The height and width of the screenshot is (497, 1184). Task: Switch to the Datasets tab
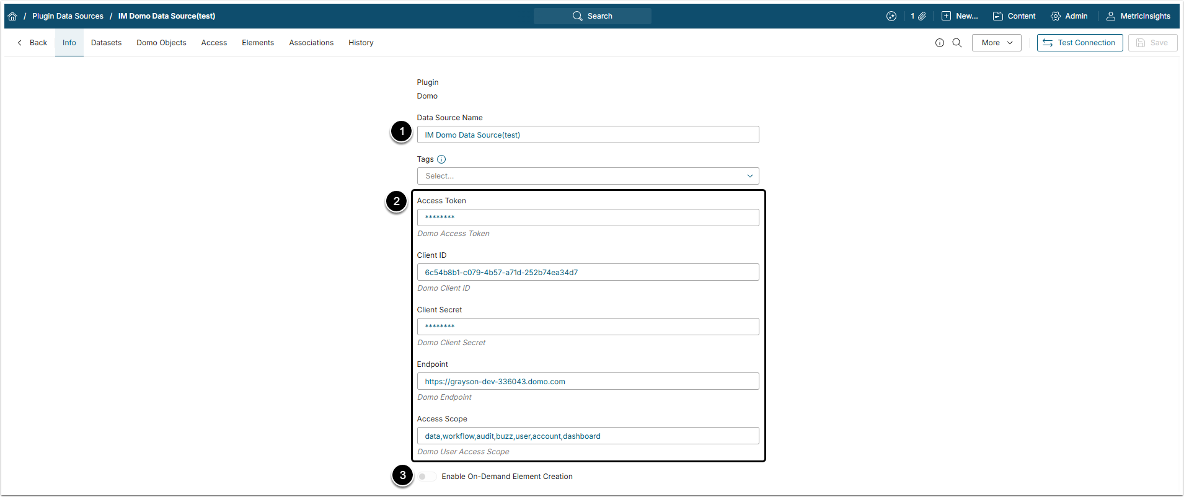tap(106, 43)
